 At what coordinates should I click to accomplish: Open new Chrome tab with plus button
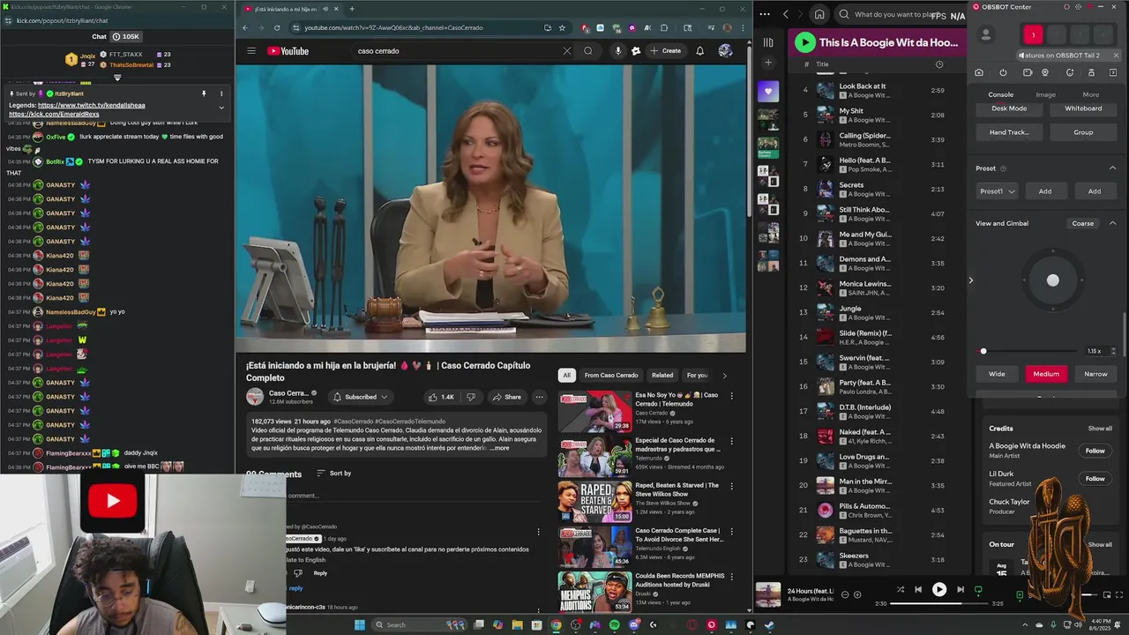point(352,9)
